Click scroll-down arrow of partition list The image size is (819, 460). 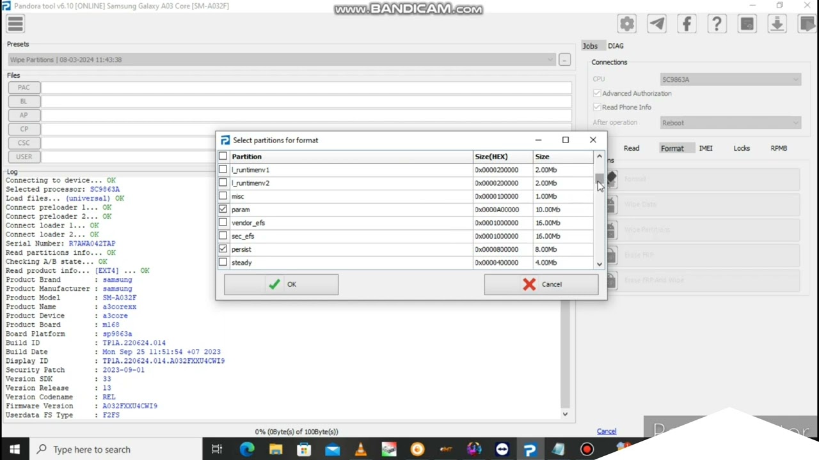point(600,264)
